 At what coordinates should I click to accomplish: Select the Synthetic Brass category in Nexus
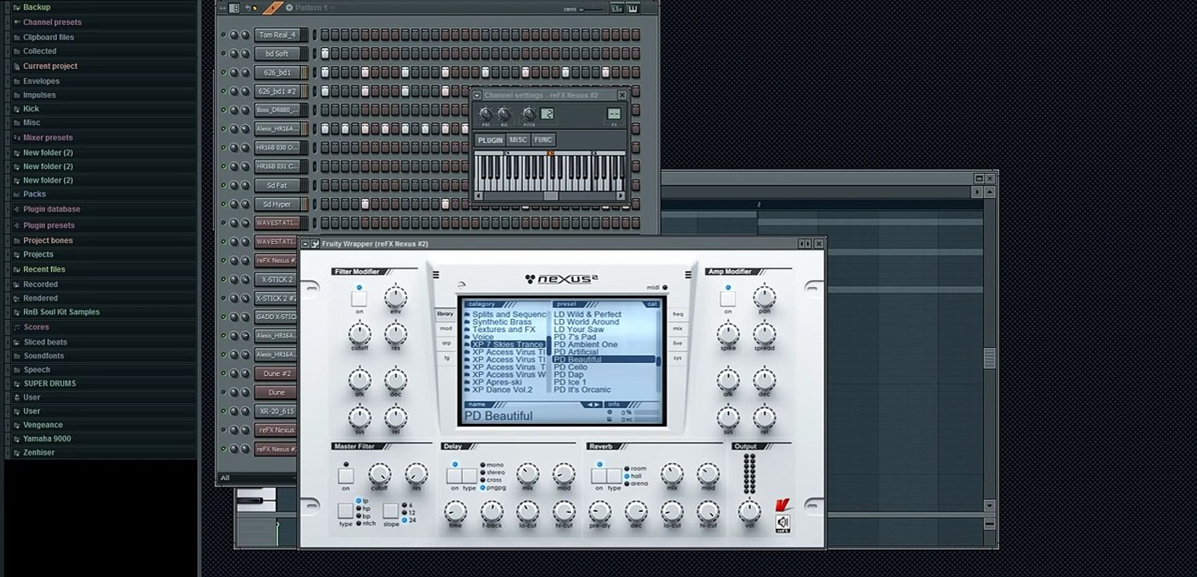(x=502, y=322)
